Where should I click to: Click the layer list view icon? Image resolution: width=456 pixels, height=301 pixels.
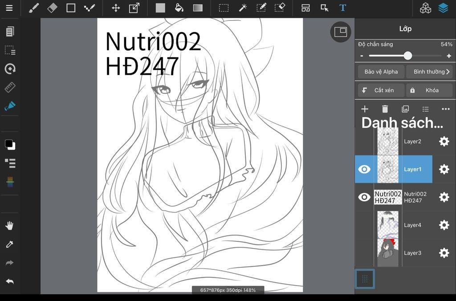point(425,109)
